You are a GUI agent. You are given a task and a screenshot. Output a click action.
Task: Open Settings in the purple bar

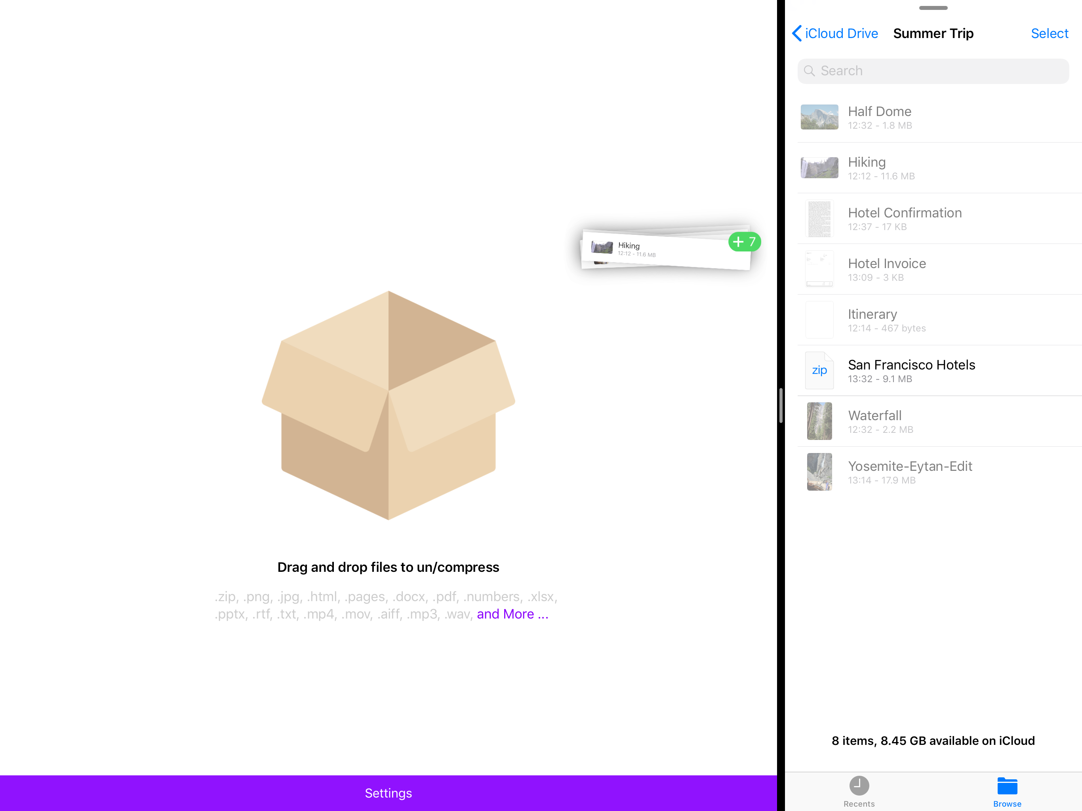389,793
